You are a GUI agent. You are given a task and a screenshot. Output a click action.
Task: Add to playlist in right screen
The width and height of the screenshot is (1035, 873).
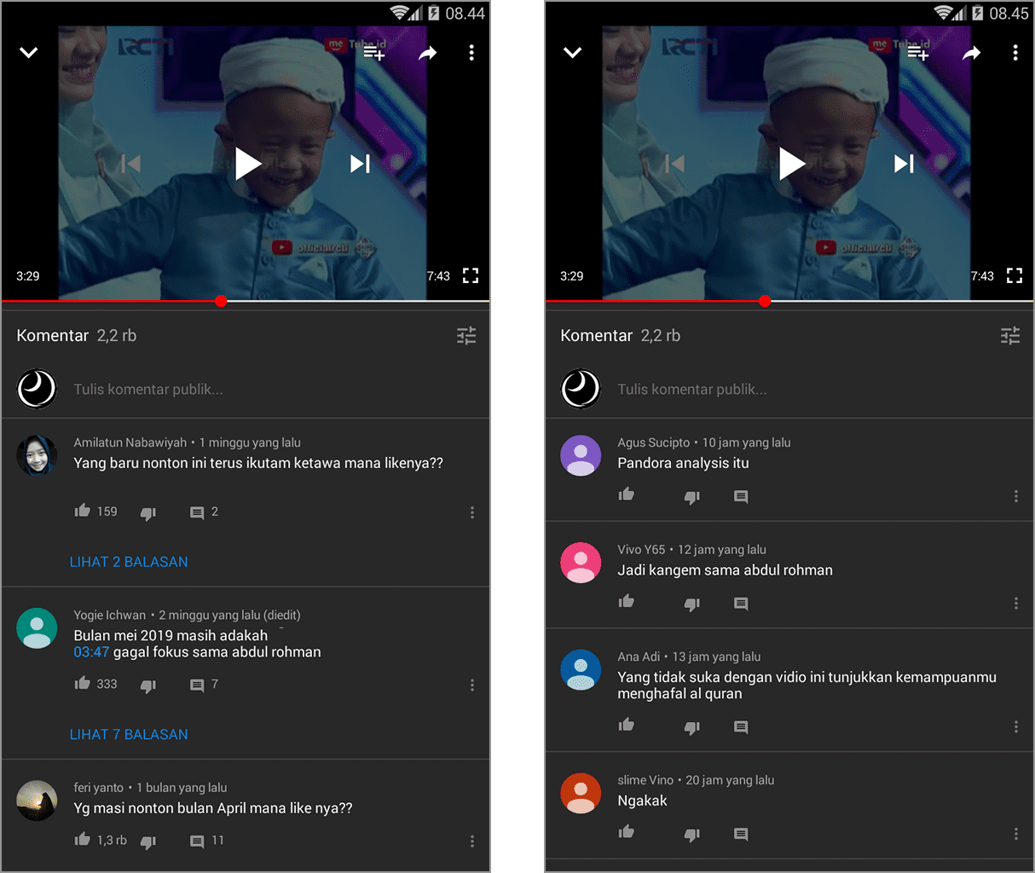pos(918,53)
